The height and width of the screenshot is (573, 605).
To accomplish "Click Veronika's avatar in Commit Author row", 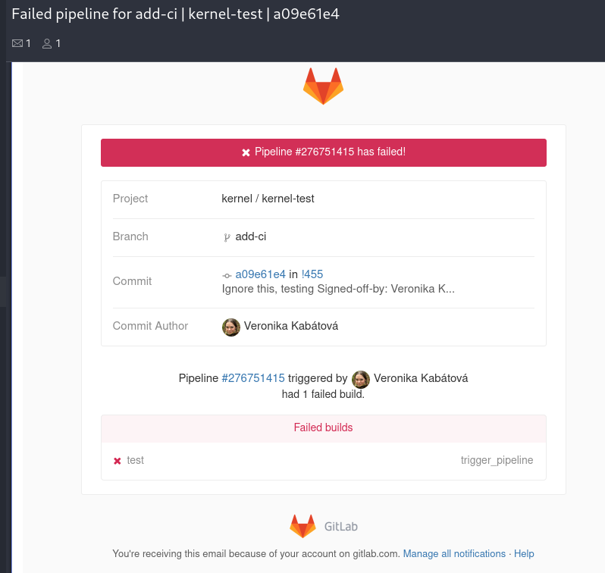I will 231,327.
